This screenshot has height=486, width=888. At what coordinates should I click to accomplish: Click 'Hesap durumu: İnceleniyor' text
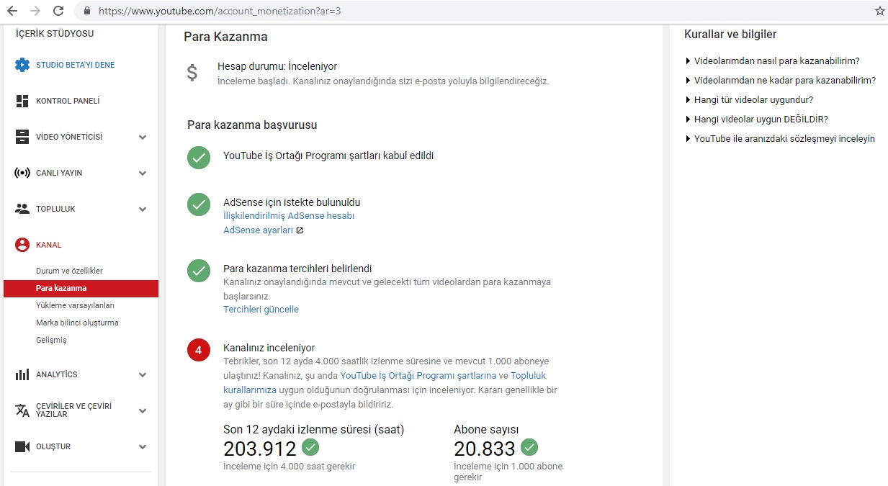(x=277, y=66)
